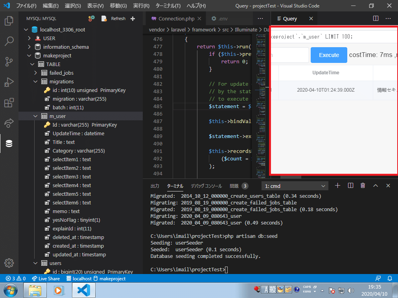Click makeproject database in status bar
398x298 pixels.
click(110, 278)
